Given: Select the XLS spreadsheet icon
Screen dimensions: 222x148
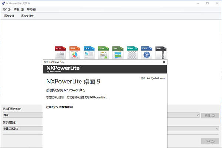Looking at the screenshot, I should [104, 52].
